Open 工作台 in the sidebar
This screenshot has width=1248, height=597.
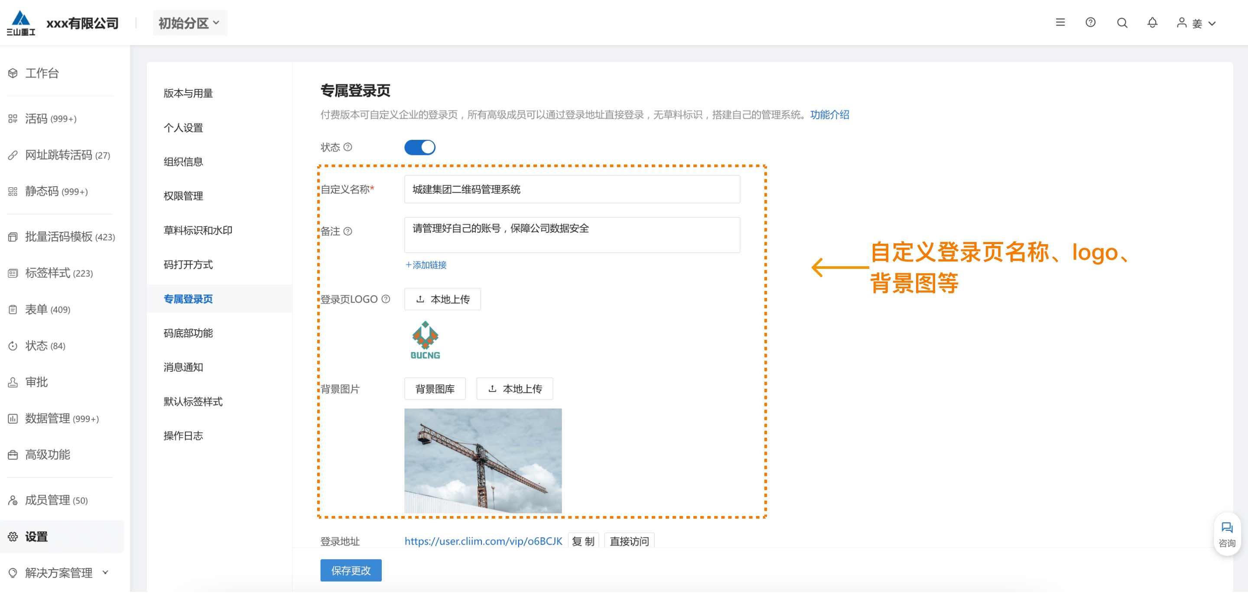pos(42,73)
